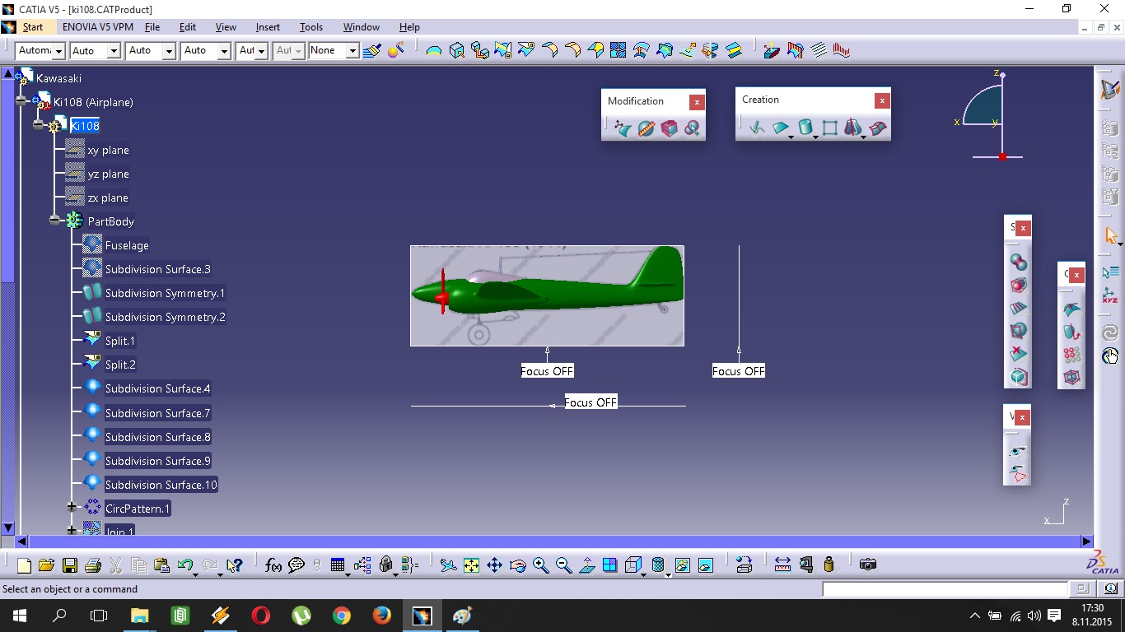
Task: Click the two-spheres icon in floating toolbar
Action: click(1019, 262)
